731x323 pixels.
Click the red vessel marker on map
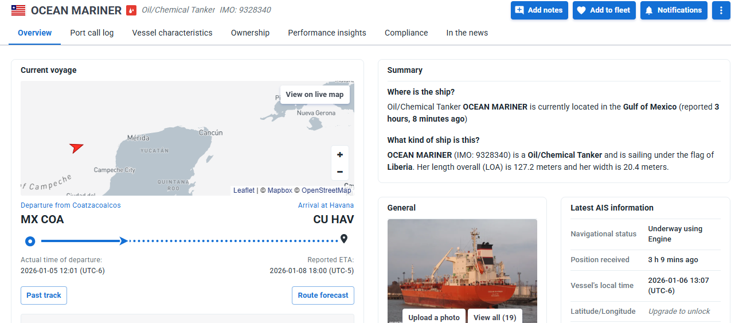click(x=76, y=147)
